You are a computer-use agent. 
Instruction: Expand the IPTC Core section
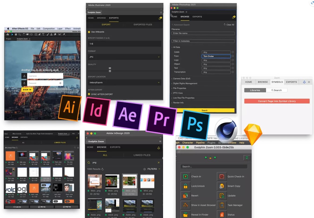pos(177,93)
